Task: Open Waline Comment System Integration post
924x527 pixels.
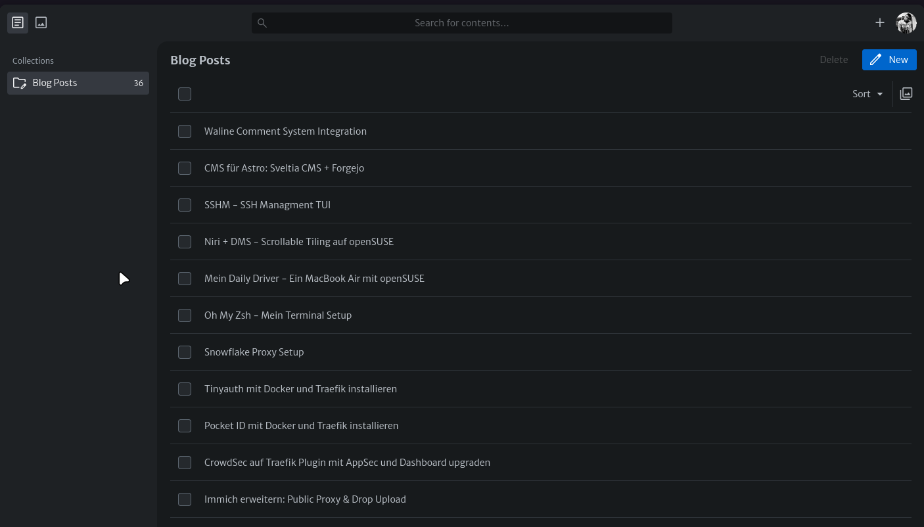Action: point(285,131)
